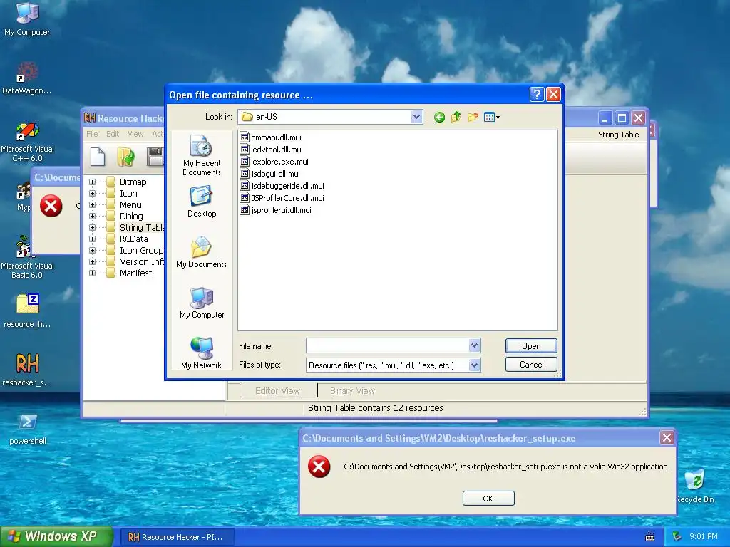Click the keyboard tray icon in the taskbar
Image resolution: width=730 pixels, height=547 pixels.
650,537
